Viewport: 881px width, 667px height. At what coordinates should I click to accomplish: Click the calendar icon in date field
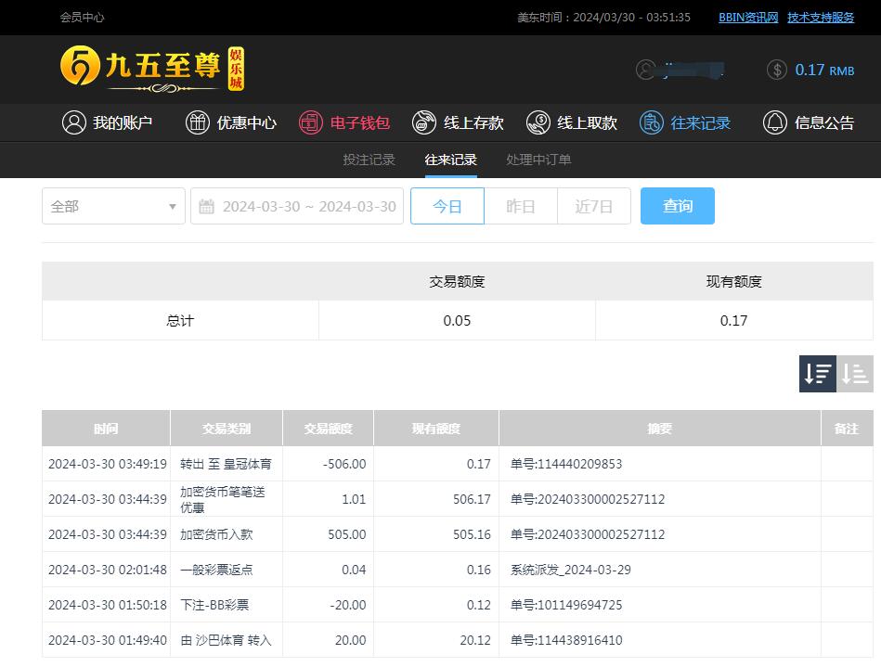(207, 206)
